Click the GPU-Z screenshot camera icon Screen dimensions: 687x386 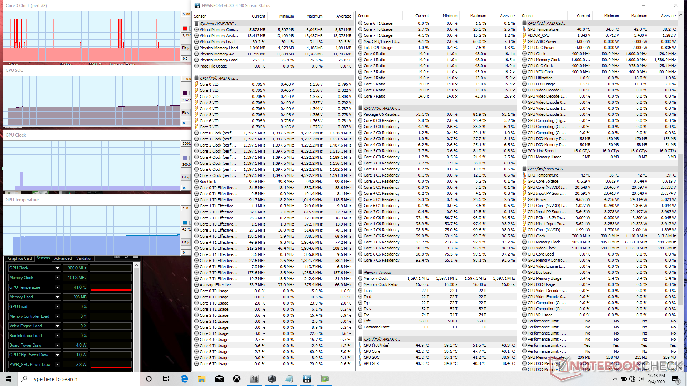click(x=117, y=257)
